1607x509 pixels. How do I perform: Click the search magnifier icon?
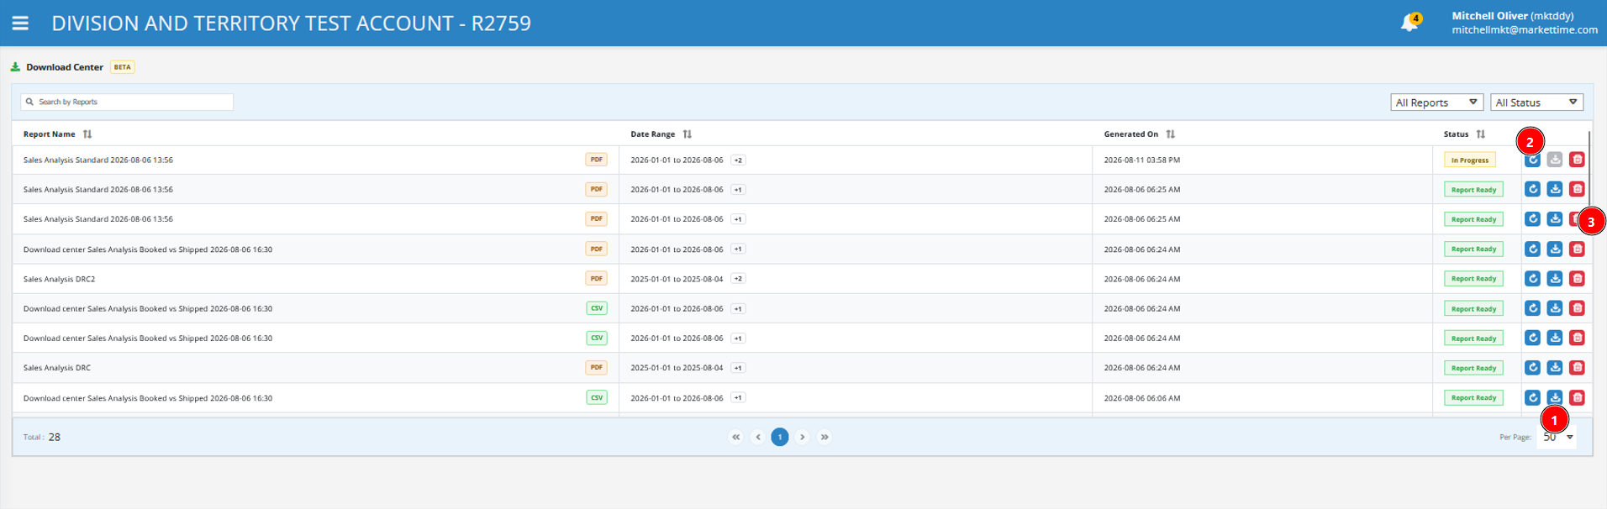pyautogui.click(x=29, y=102)
